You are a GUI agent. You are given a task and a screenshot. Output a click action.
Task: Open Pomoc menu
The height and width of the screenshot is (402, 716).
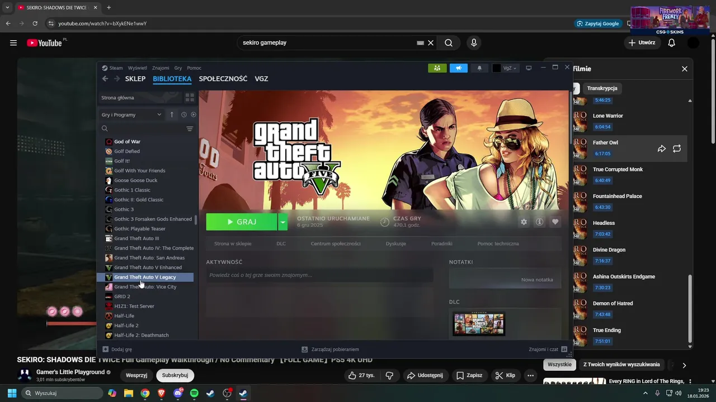[194, 68]
